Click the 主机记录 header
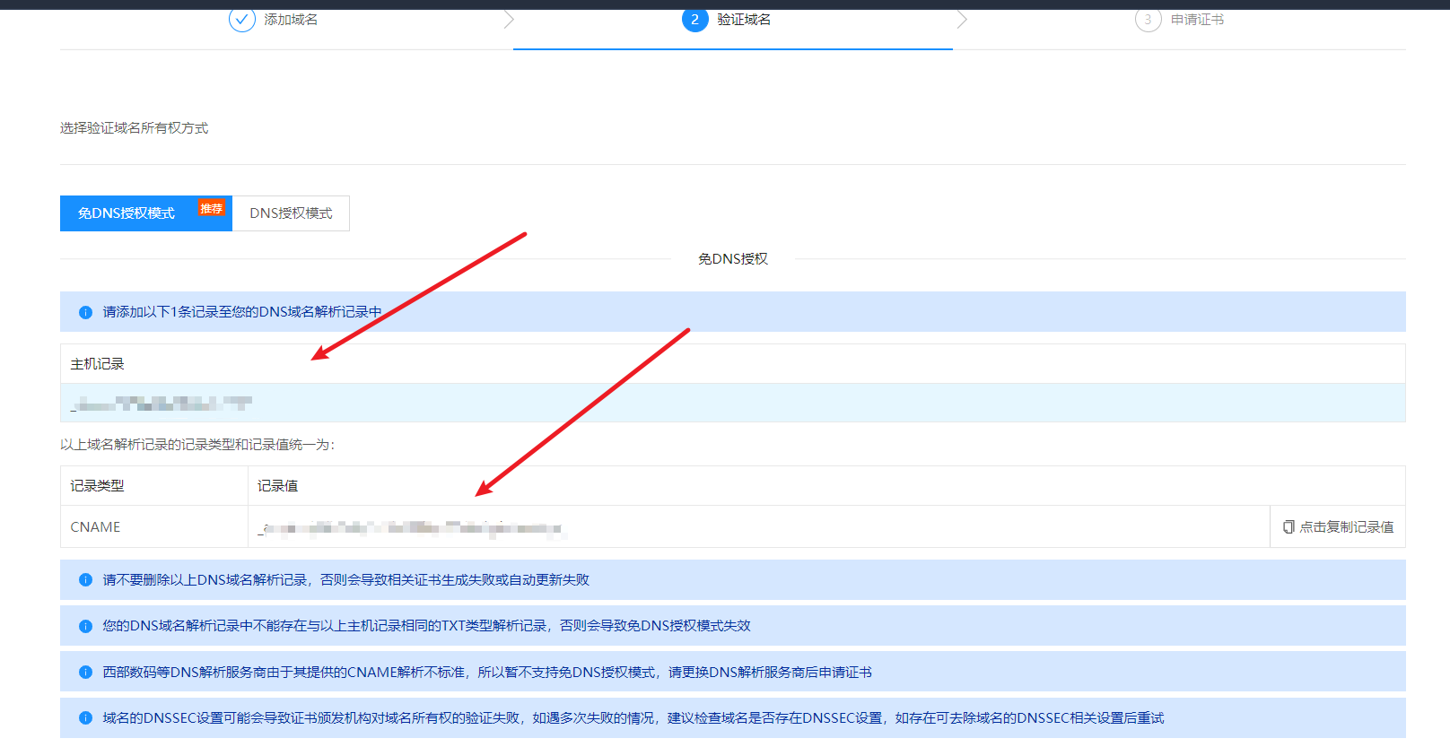 pos(97,364)
